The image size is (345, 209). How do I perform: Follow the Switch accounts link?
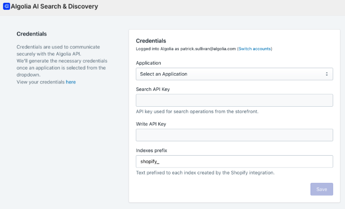pos(255,49)
